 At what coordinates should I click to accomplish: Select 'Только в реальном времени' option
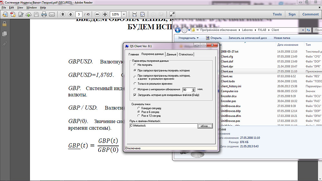(135, 84)
